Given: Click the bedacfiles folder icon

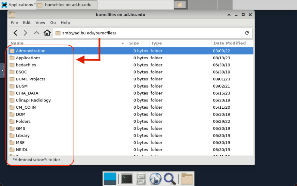Looking at the screenshot, I should (x=12, y=65).
